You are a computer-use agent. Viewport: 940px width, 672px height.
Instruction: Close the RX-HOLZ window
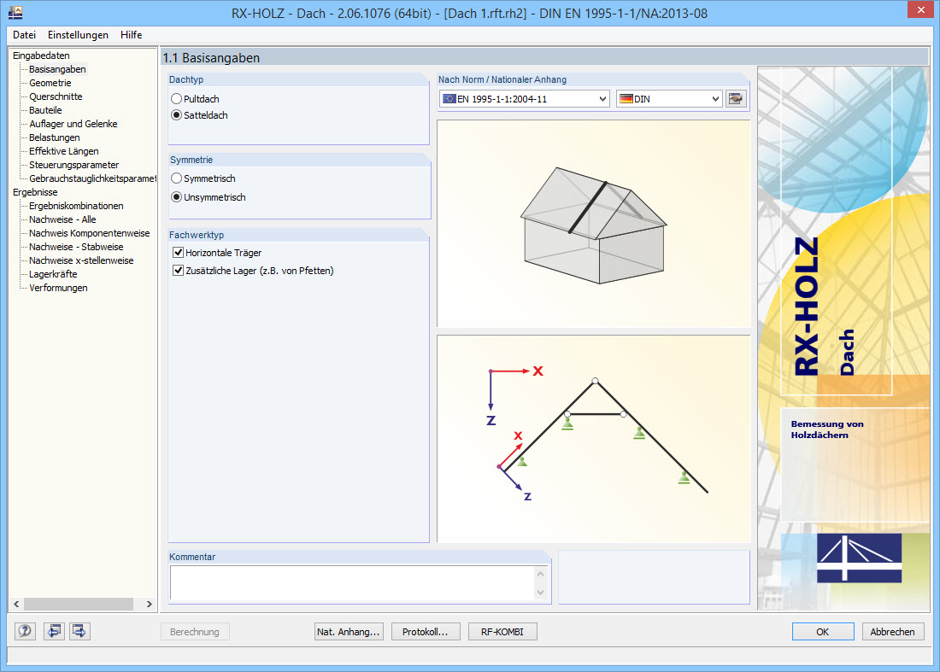pos(921,10)
